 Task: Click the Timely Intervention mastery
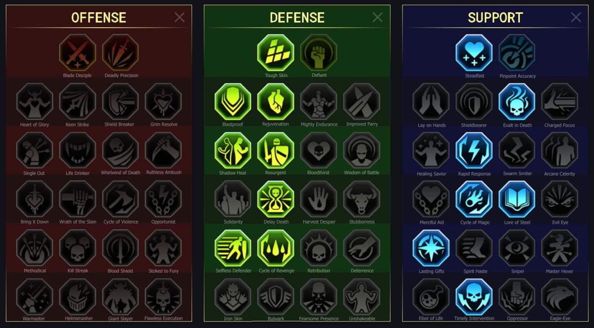[474, 297]
